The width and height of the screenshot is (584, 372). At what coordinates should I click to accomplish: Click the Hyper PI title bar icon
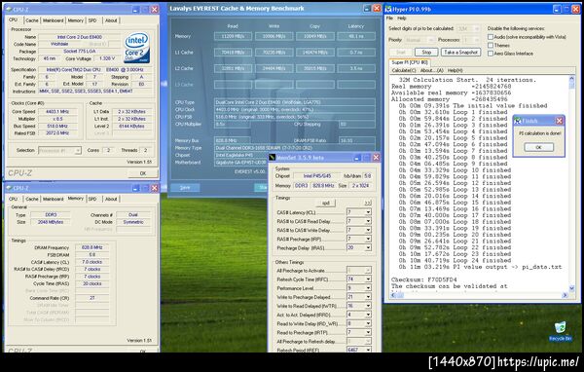388,9
